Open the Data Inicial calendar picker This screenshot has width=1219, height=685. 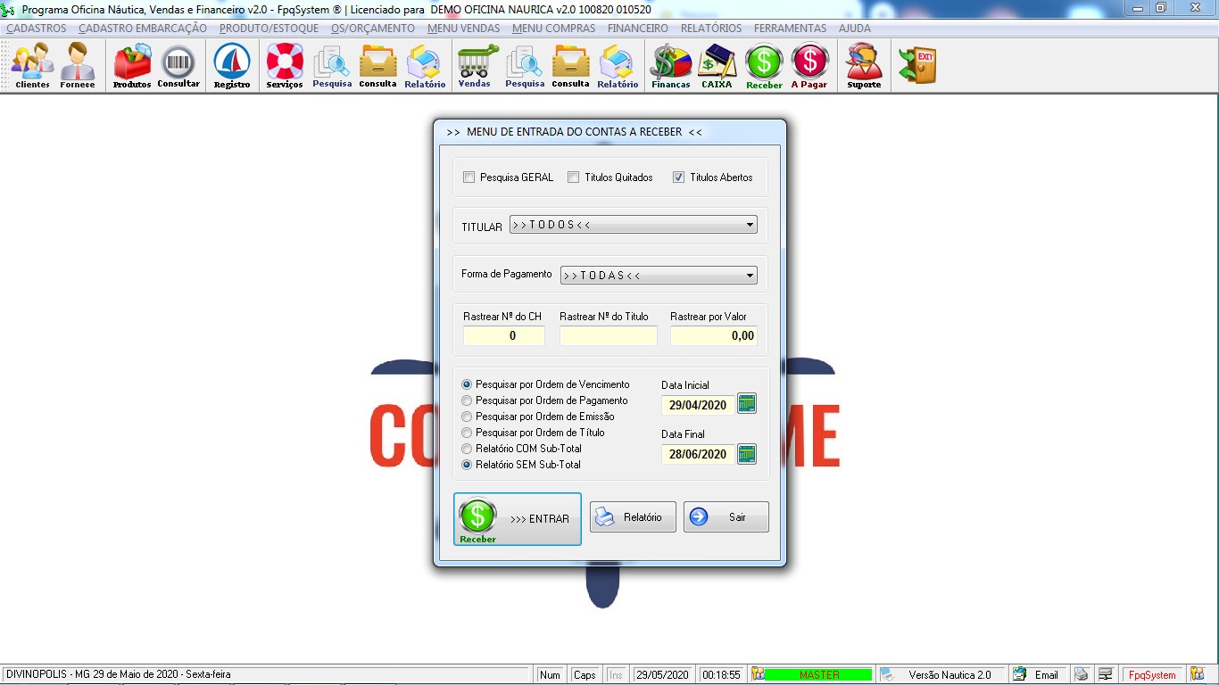click(x=747, y=404)
